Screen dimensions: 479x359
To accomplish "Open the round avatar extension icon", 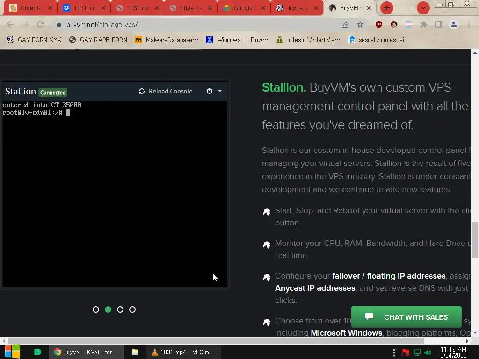I will pyautogui.click(x=394, y=24).
